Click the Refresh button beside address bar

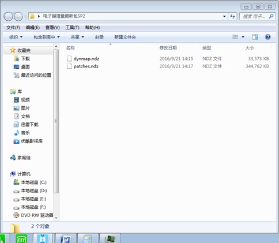232,16
